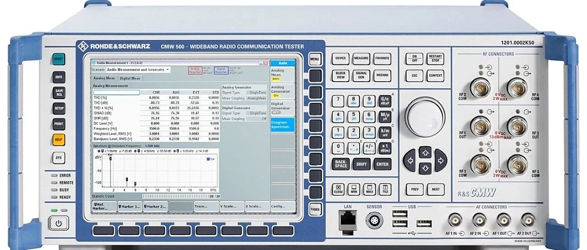This screenshot has width=587, height=250.
Task: Hit the BACKSPACE key
Action: click(341, 164)
